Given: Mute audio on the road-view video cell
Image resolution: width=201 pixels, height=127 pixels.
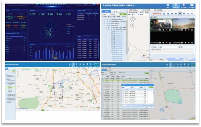Looking at the screenshot, I should pyautogui.click(x=189, y=30).
